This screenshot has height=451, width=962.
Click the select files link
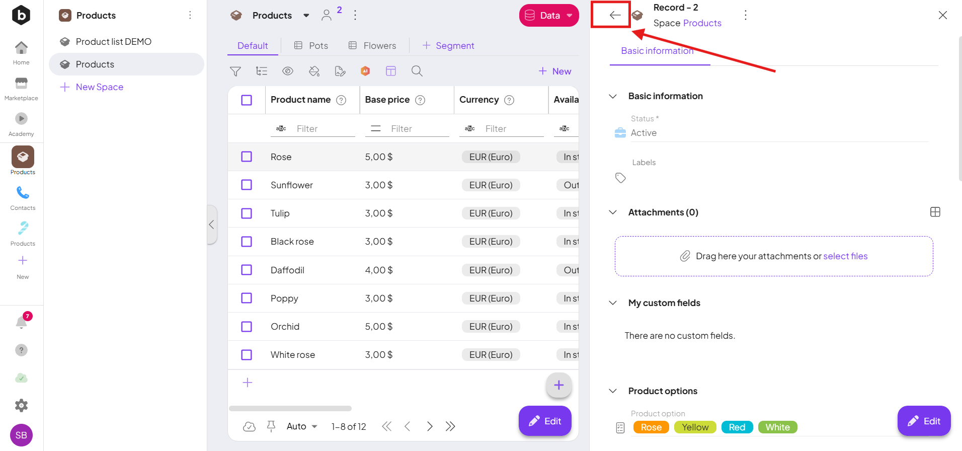845,256
